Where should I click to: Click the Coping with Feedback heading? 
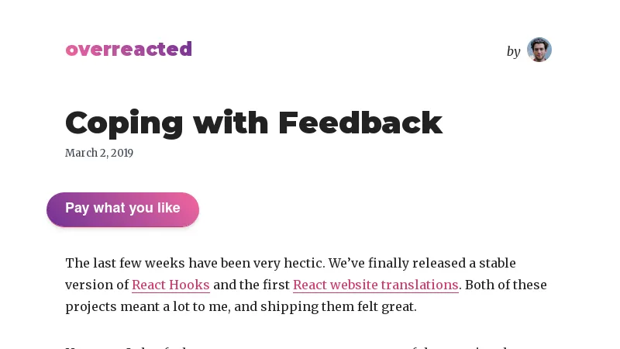pyautogui.click(x=253, y=123)
